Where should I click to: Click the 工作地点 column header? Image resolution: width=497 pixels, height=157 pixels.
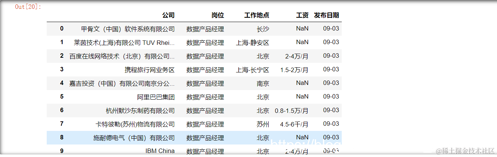pos(257,15)
